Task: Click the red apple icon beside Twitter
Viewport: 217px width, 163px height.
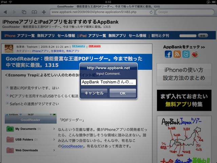Action: 195,54
